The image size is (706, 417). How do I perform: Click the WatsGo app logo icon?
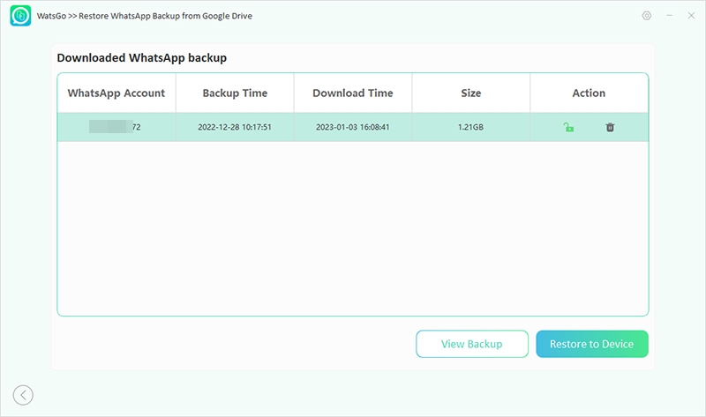pyautogui.click(x=20, y=16)
